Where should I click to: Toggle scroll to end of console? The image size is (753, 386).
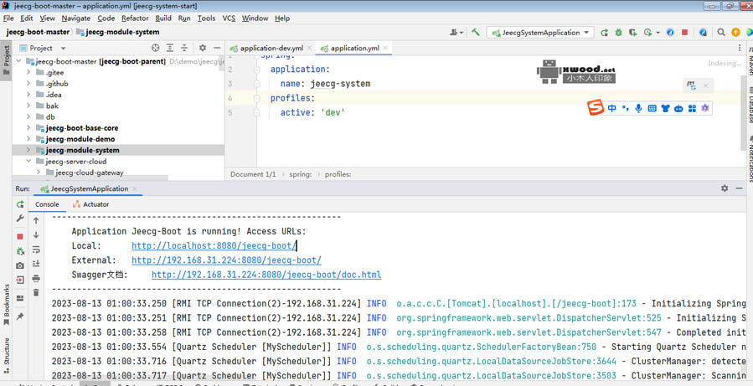click(x=36, y=264)
